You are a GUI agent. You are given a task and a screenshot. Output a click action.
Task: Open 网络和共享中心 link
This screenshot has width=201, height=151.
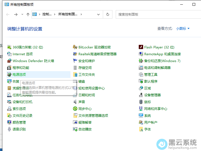[x=155, y=109]
